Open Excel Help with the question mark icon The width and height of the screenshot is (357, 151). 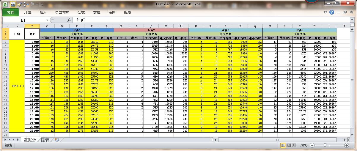click(x=332, y=12)
